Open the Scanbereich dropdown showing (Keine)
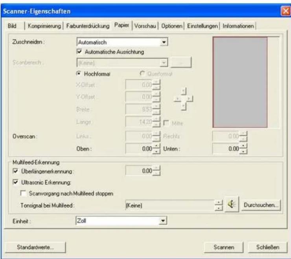Screen dimensions: 291x259 [122, 63]
